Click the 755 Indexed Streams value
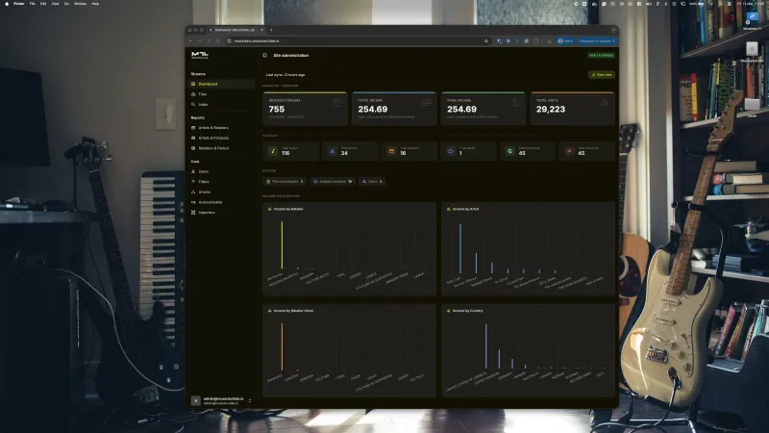The width and height of the screenshot is (769, 433). [277, 109]
